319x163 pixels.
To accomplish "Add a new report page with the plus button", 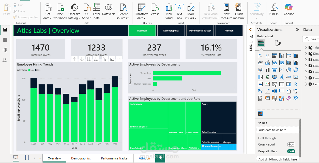I will [160, 158].
